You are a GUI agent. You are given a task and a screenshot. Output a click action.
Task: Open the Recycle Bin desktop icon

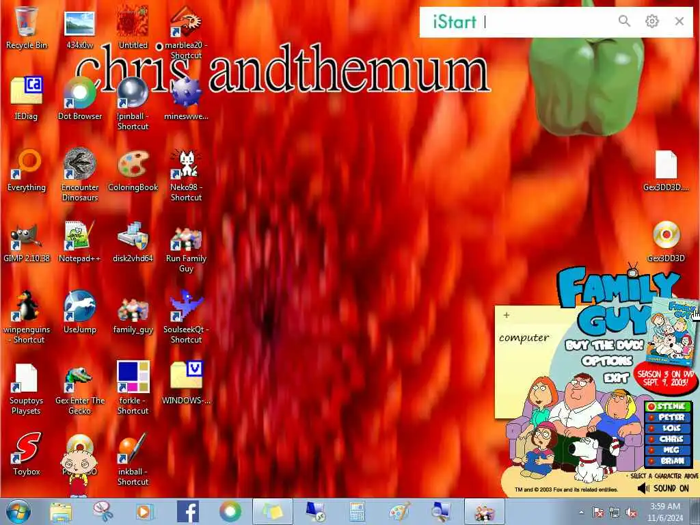pyautogui.click(x=27, y=27)
